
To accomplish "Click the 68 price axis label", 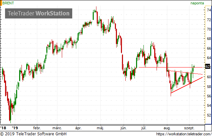I will pyautogui.click(x=209, y=39).
